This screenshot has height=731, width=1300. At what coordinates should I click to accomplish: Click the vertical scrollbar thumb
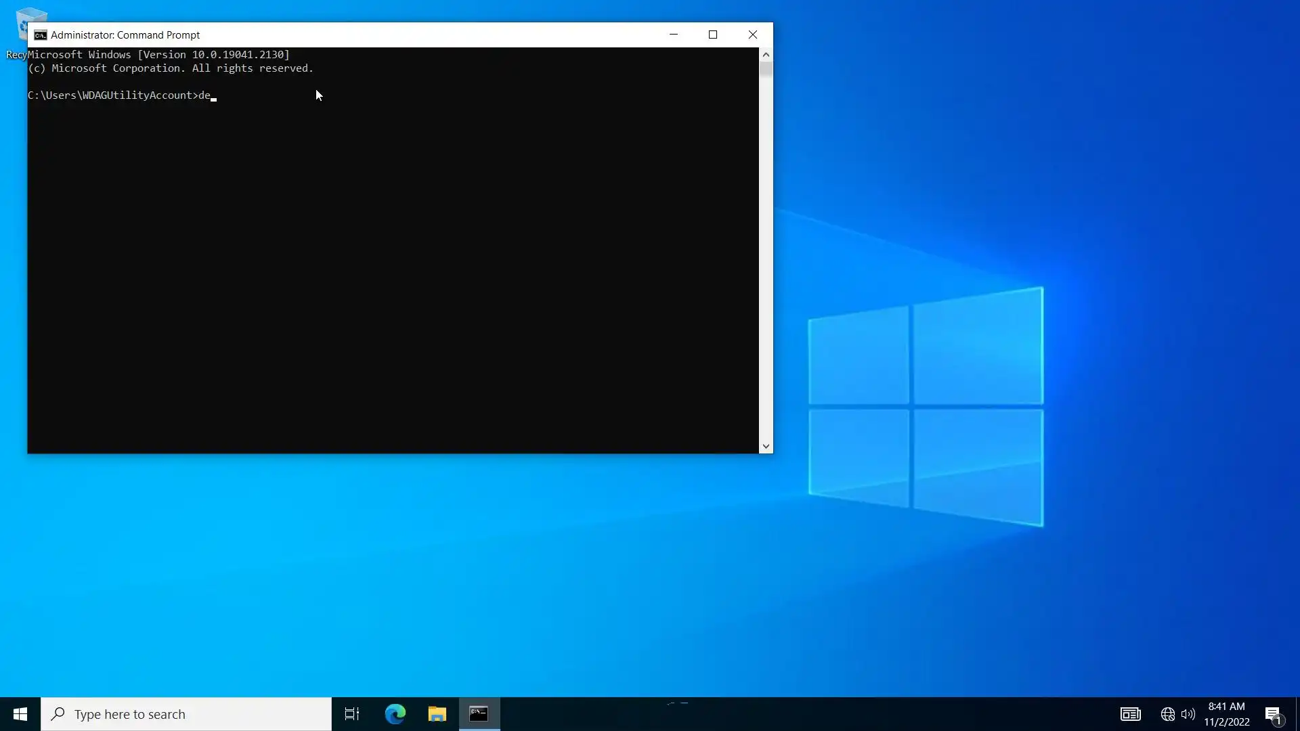766,70
